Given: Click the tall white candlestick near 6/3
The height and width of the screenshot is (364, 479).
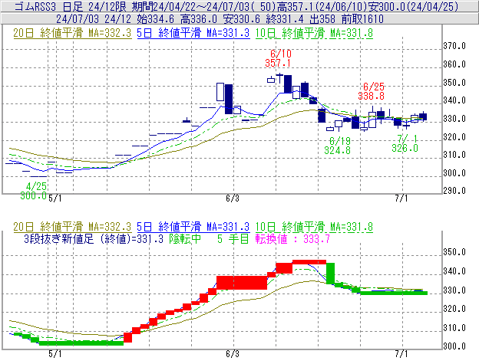Looking at the screenshot, I should [221, 92].
